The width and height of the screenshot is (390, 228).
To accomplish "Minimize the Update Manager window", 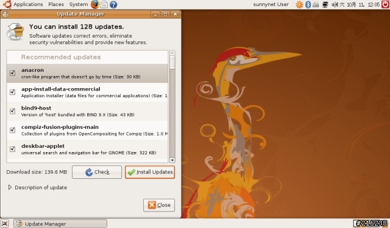I will coord(155,14).
